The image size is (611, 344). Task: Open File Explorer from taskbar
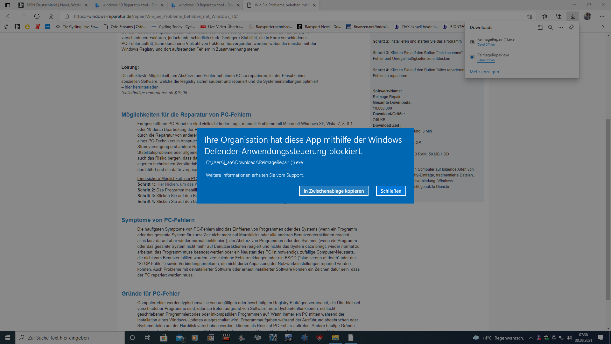pos(335,338)
